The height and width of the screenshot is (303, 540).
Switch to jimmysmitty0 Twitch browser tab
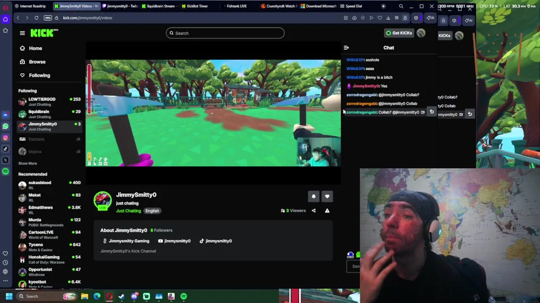[120, 6]
